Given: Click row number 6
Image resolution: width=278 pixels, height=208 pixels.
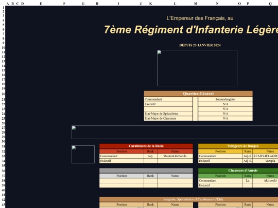Looking at the screenshot, I should [x=4, y=30].
